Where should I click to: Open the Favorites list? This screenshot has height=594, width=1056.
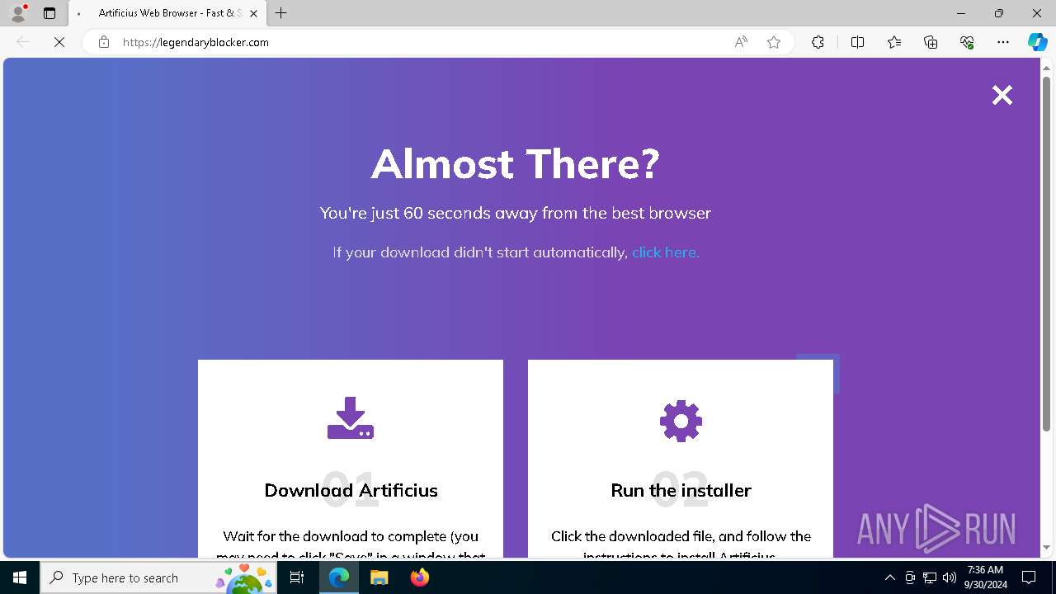pyautogui.click(x=894, y=42)
